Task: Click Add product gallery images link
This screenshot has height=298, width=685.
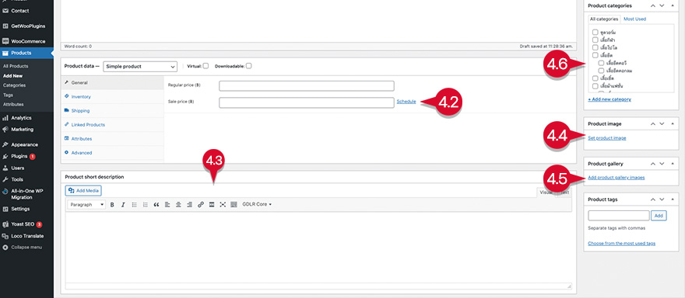Action: pyautogui.click(x=616, y=177)
